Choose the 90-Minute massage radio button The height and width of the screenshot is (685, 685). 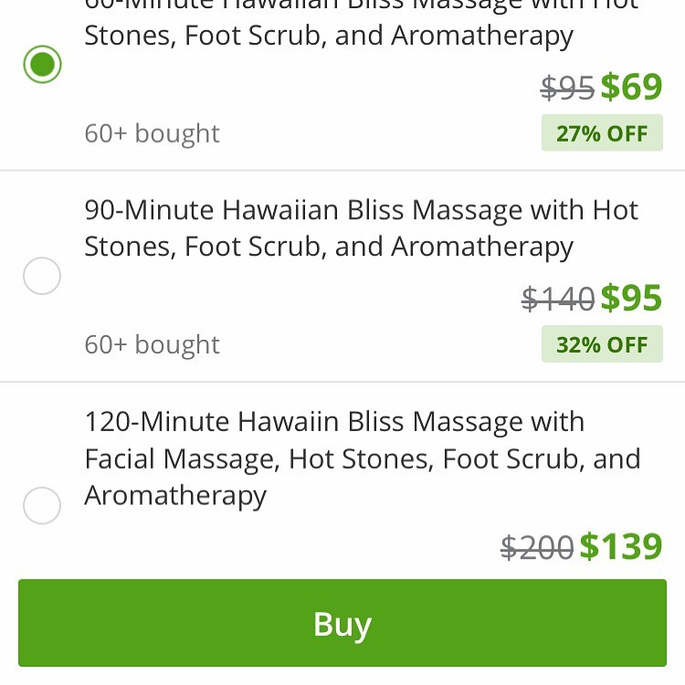[42, 276]
